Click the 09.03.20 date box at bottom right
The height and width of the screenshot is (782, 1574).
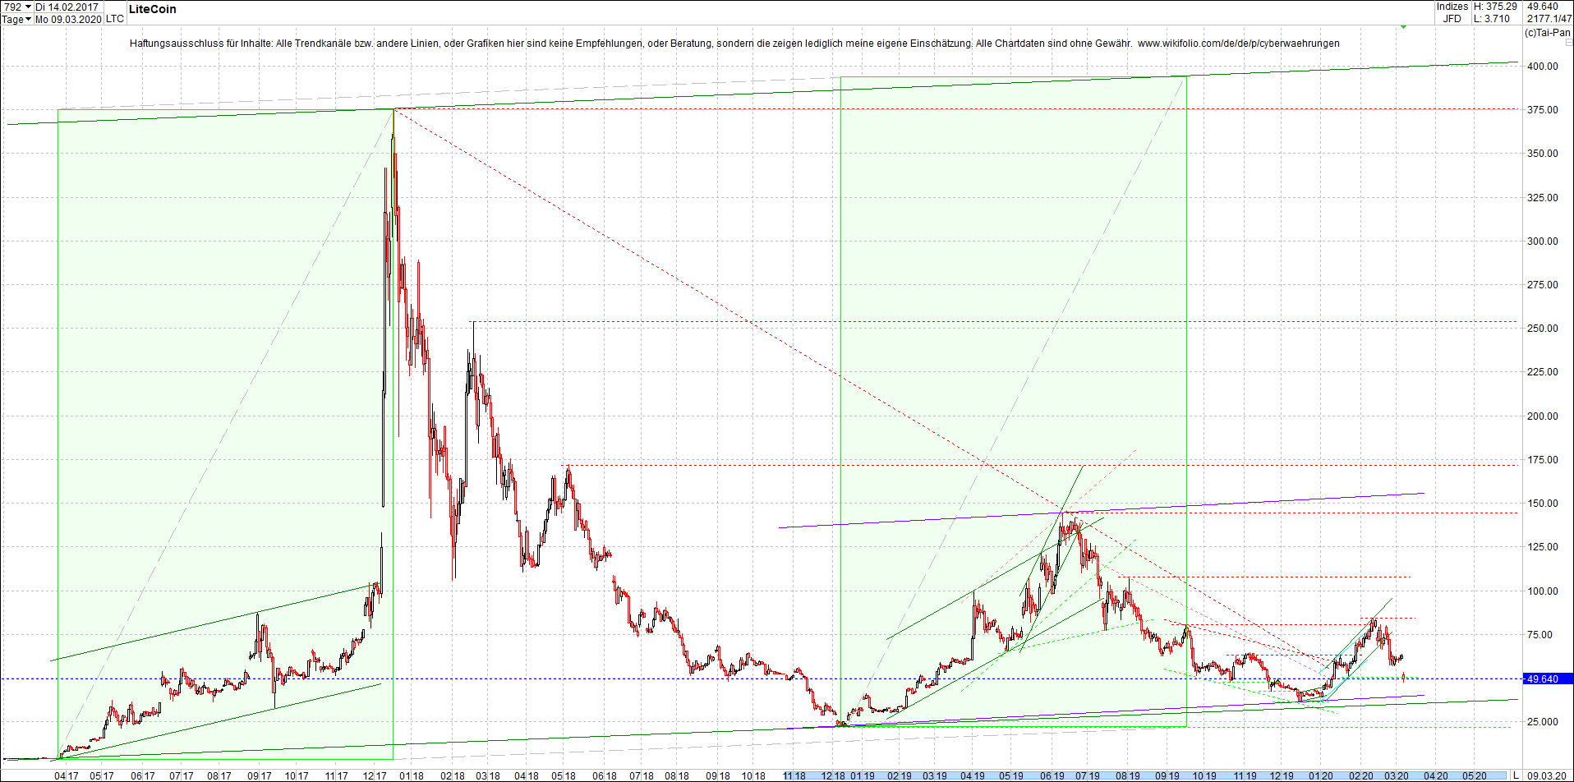1549,775
